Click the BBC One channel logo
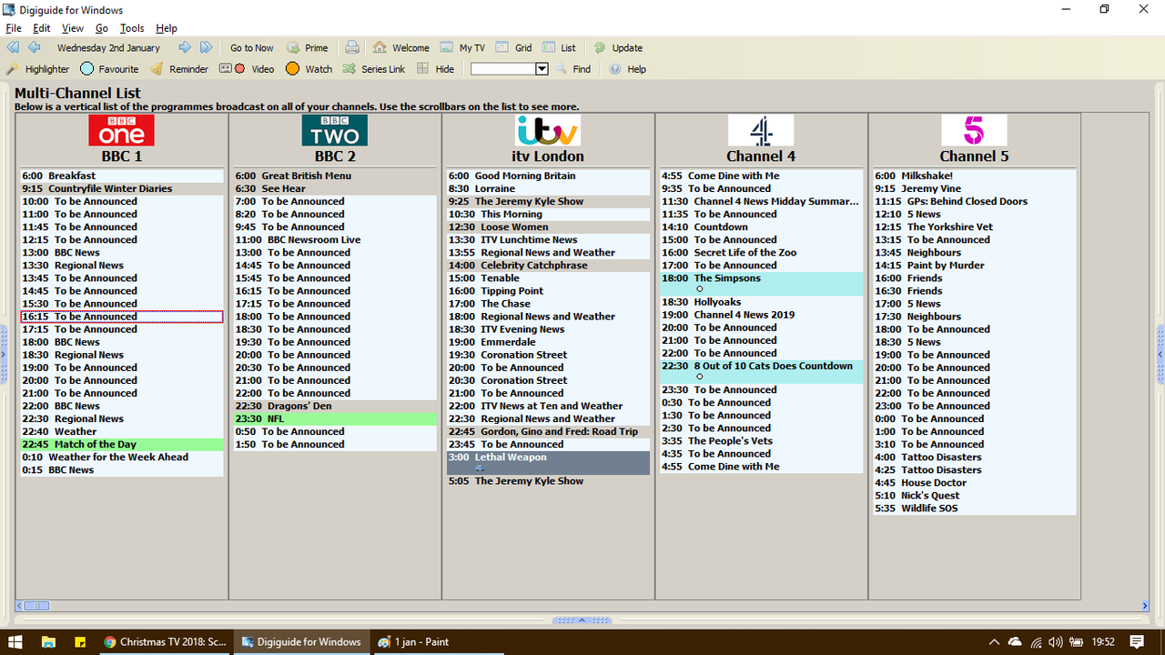Screen dimensions: 1165x655 point(122,130)
